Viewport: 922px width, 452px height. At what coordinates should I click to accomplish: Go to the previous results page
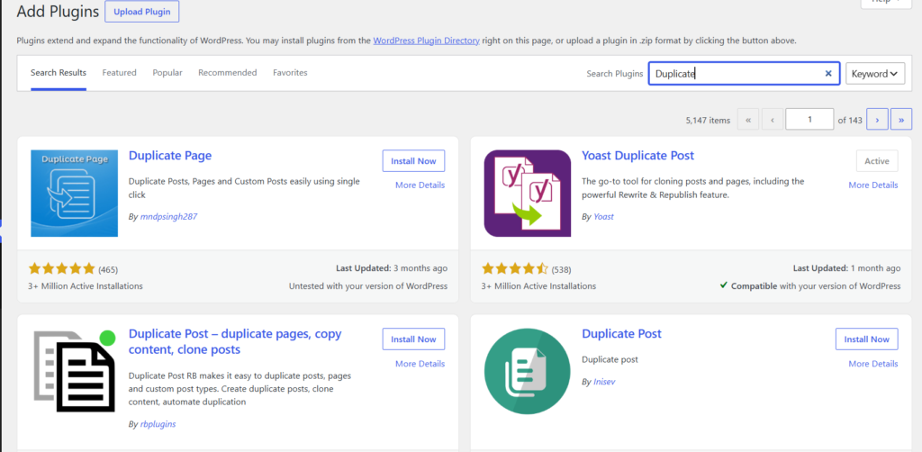[772, 120]
